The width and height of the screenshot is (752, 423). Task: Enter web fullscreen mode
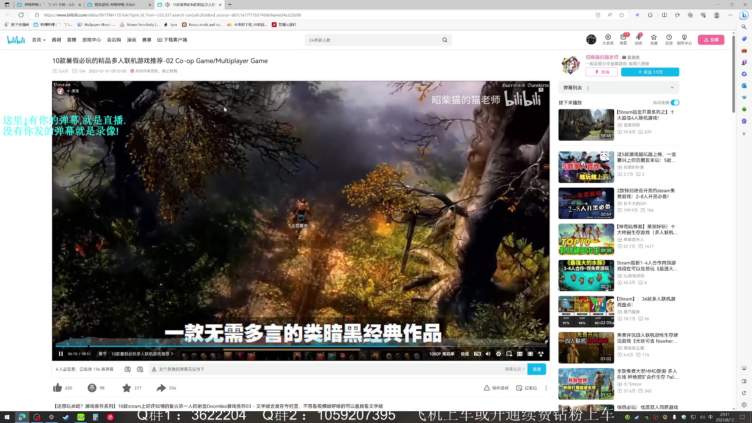coord(530,354)
